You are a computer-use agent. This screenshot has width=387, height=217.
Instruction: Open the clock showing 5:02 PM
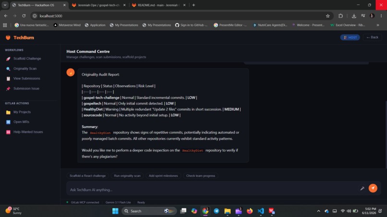[x=369, y=211]
